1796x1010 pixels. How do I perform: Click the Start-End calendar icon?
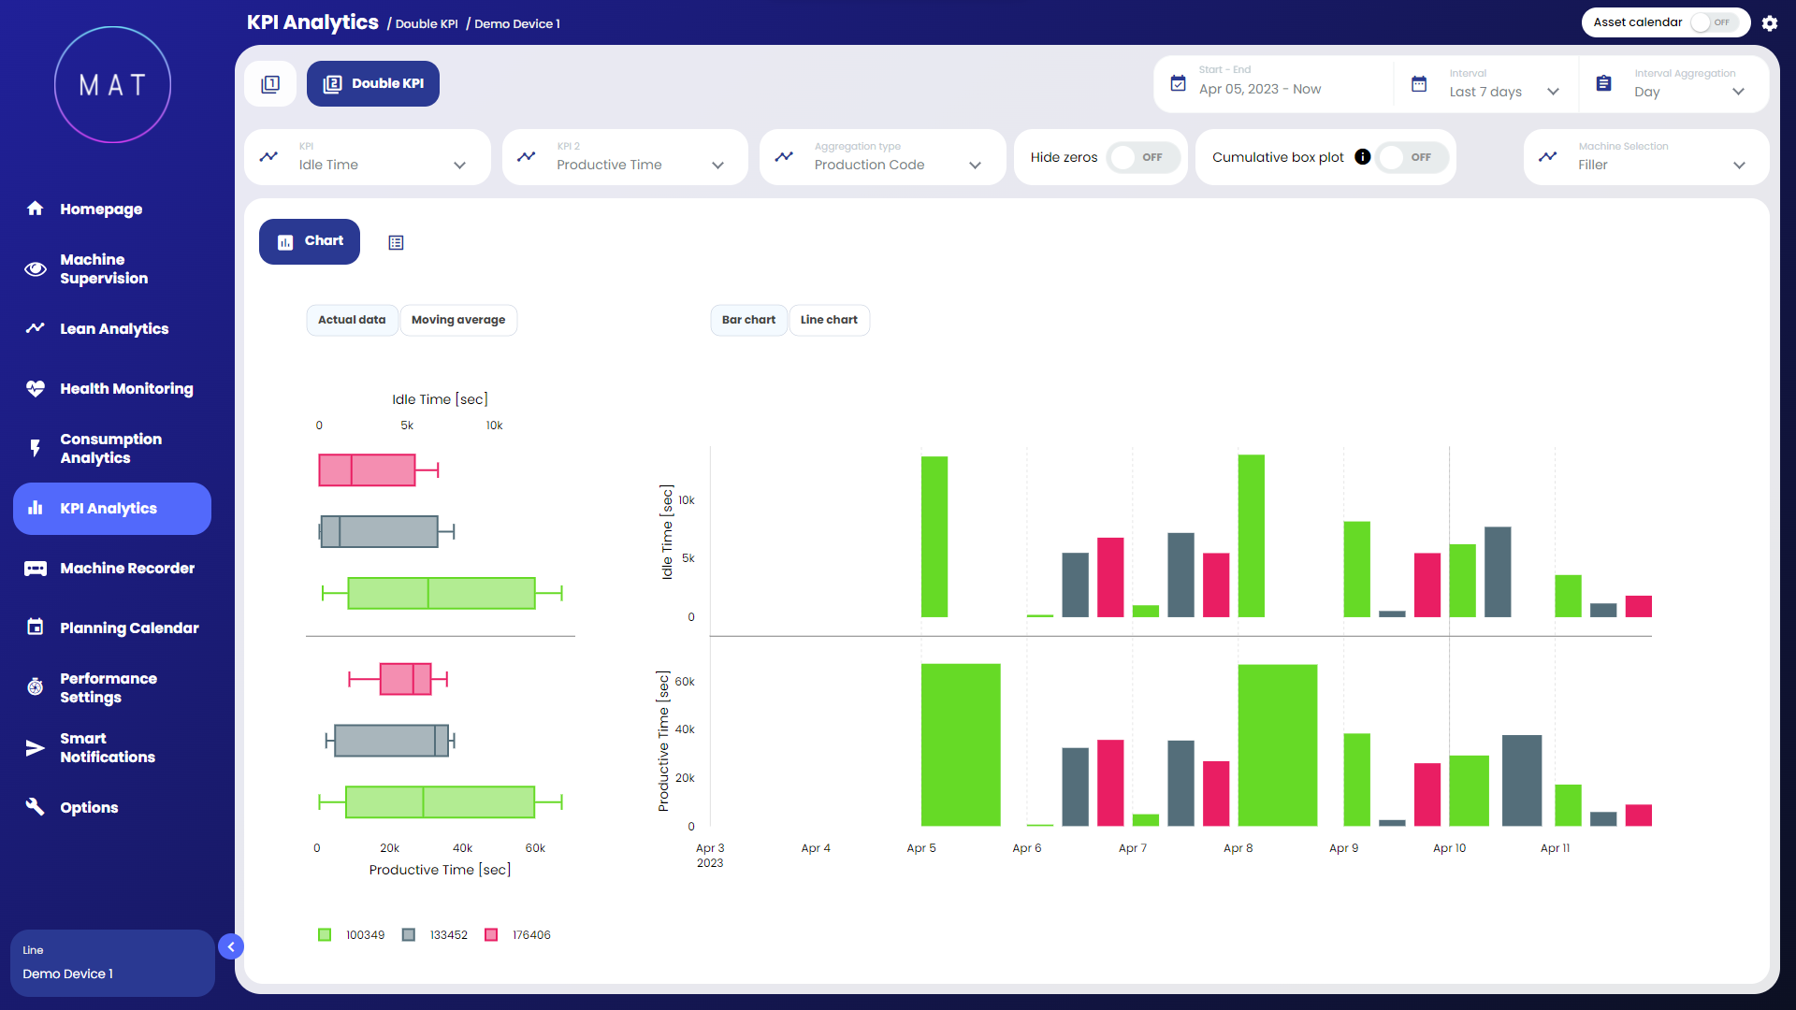pyautogui.click(x=1179, y=84)
